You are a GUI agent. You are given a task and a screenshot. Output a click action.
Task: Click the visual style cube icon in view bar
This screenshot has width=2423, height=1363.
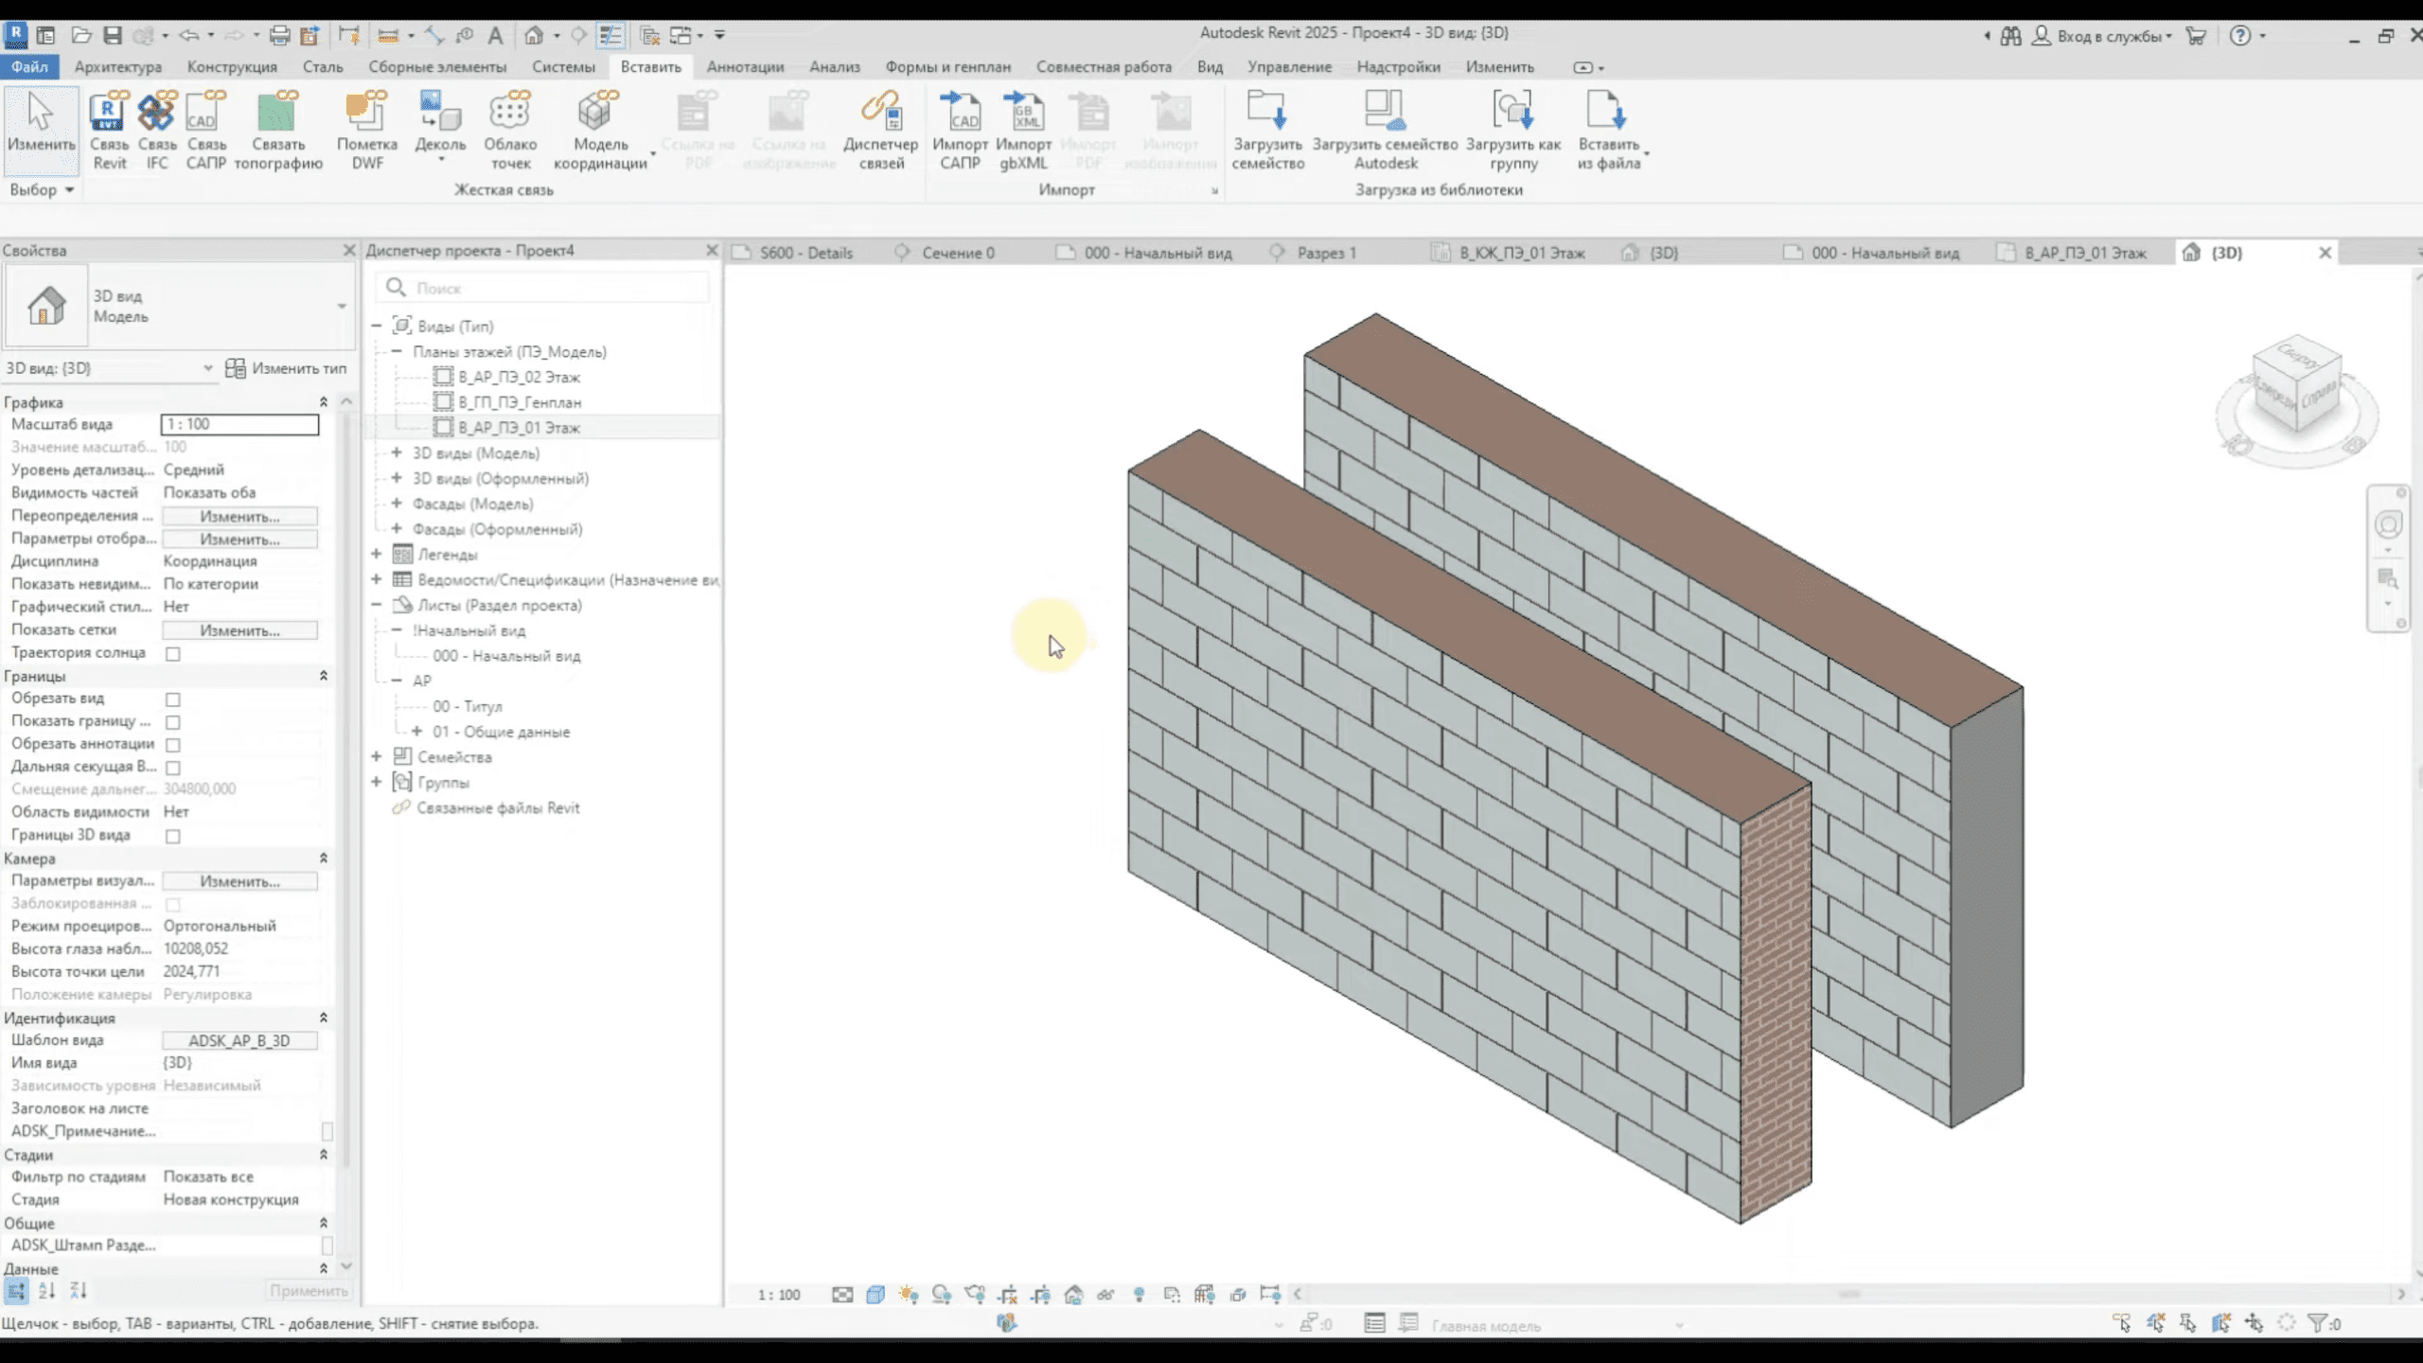(x=875, y=1294)
